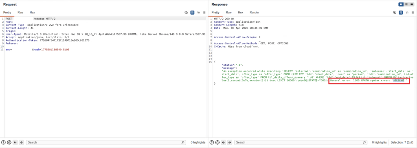The height and width of the screenshot is (148, 417).
Task: Toggle word wrap icon in Response panel
Action: [401, 13]
